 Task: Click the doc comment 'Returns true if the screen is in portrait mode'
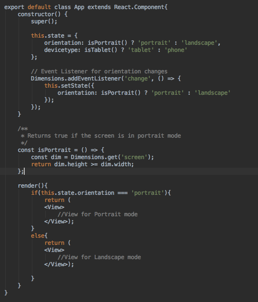pos(104,136)
